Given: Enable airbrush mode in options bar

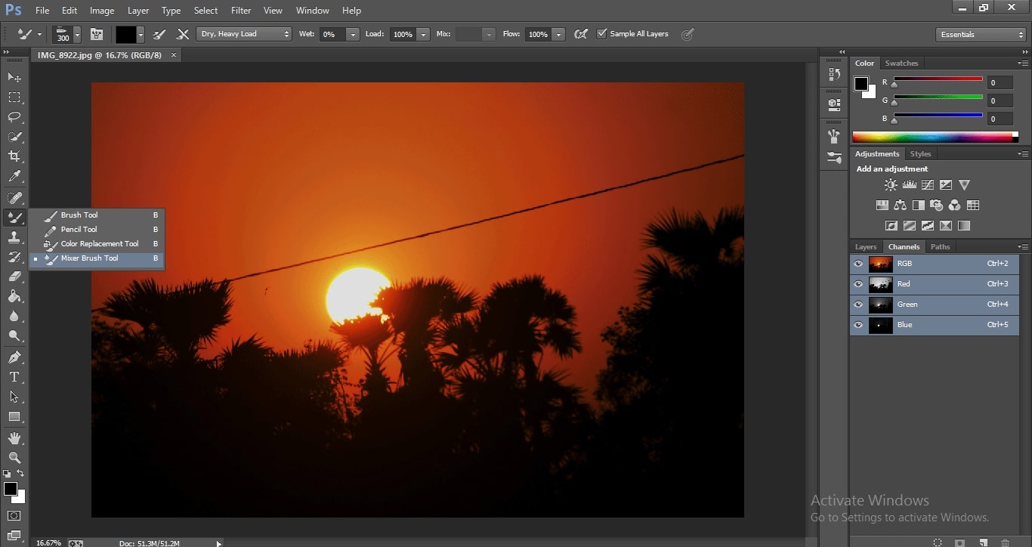Looking at the screenshot, I should click(x=580, y=34).
